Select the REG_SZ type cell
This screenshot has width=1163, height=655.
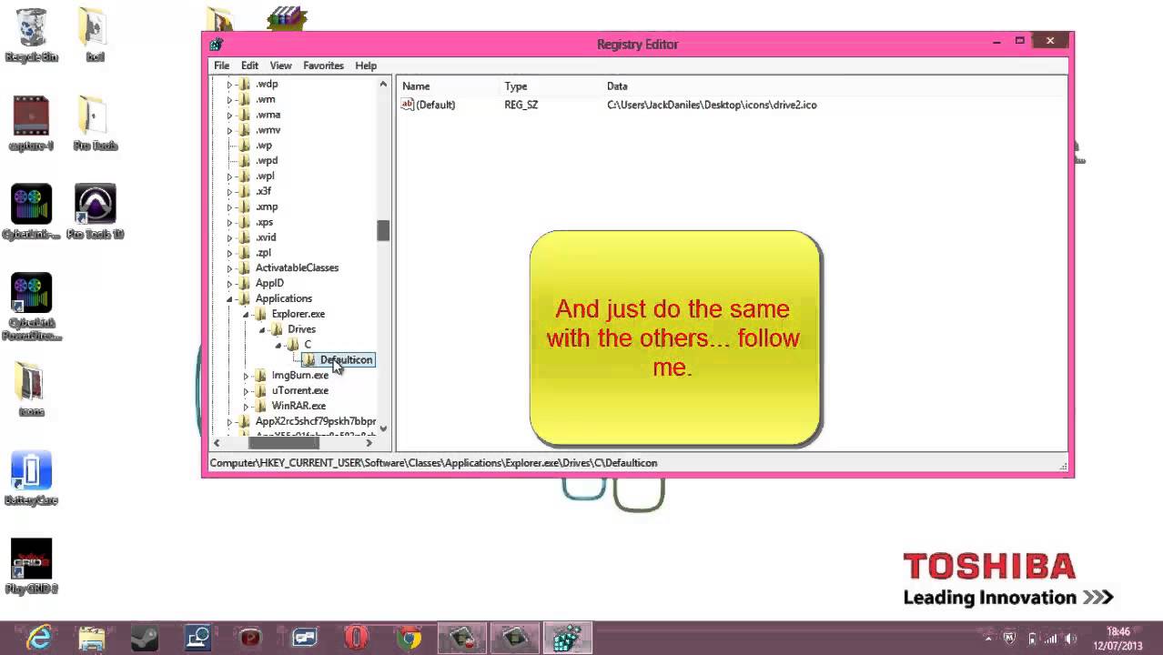(521, 105)
